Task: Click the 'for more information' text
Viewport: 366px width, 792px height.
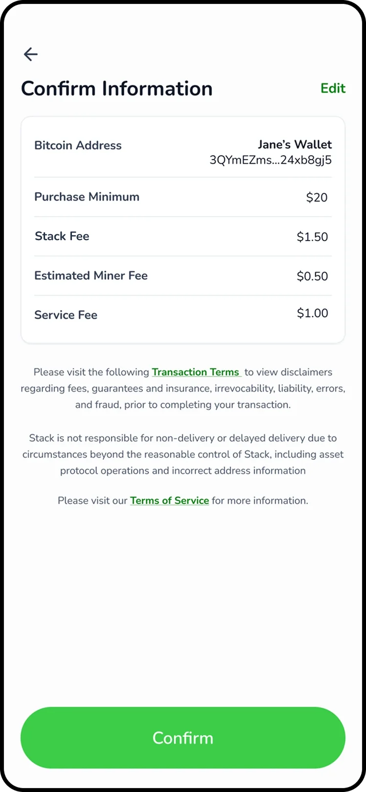Action: [260, 500]
